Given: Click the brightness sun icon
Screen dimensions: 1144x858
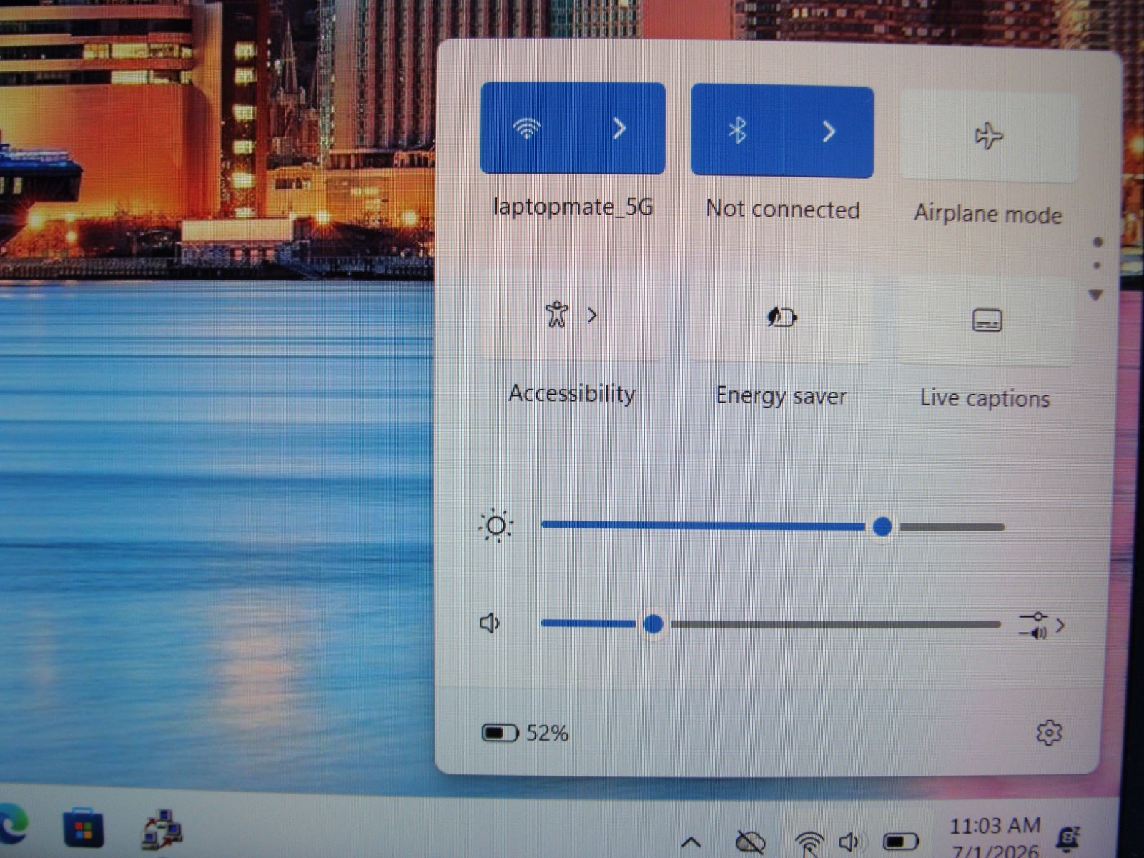Looking at the screenshot, I should pyautogui.click(x=495, y=526).
